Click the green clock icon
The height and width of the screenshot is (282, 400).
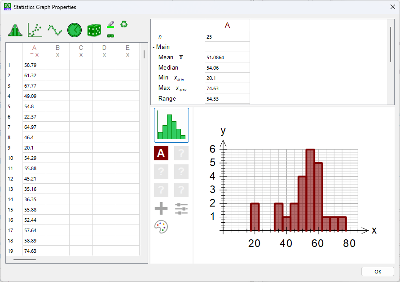75,30
